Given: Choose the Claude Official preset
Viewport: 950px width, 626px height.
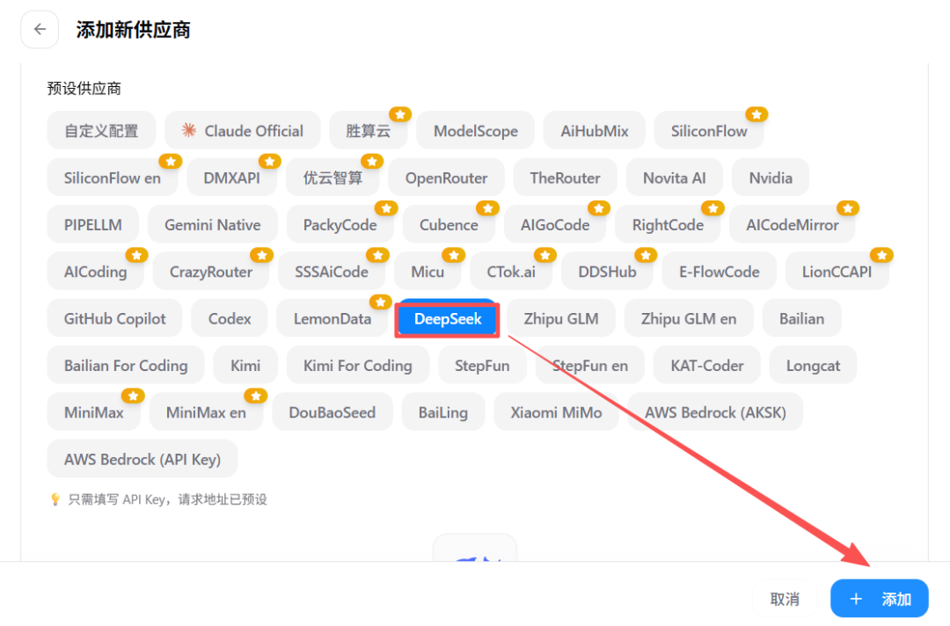Looking at the screenshot, I should (243, 131).
